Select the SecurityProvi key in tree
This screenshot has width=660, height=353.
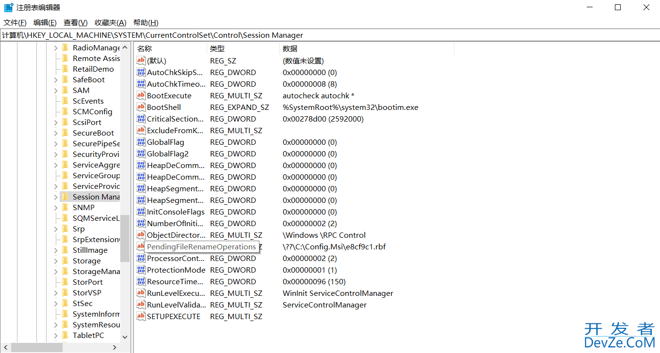[96, 154]
